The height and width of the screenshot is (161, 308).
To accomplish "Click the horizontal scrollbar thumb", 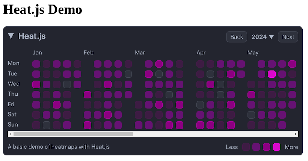I will click(73, 134).
